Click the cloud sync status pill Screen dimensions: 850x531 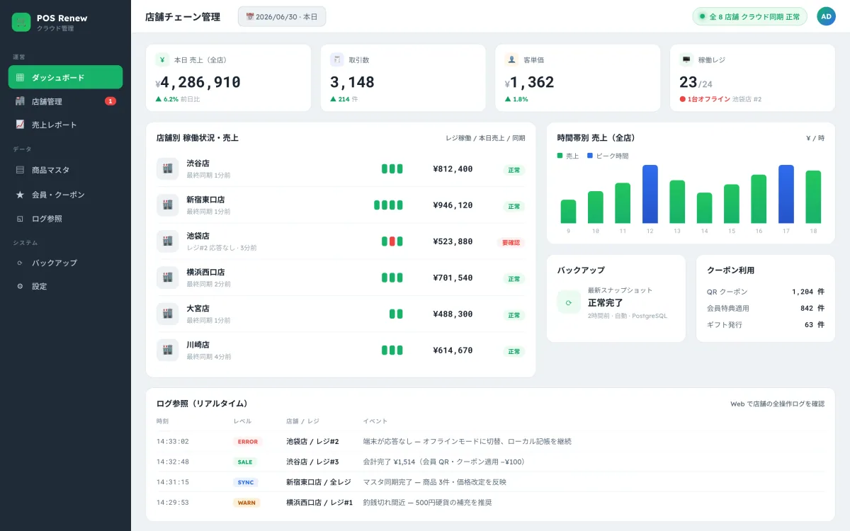(749, 16)
